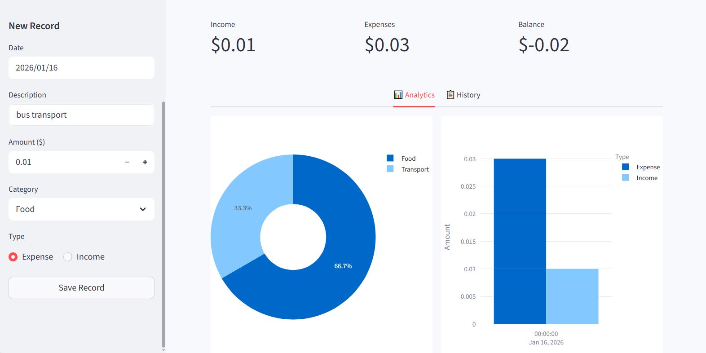This screenshot has width=706, height=353.
Task: Toggle Transport legend square in donut chart
Action: point(390,169)
